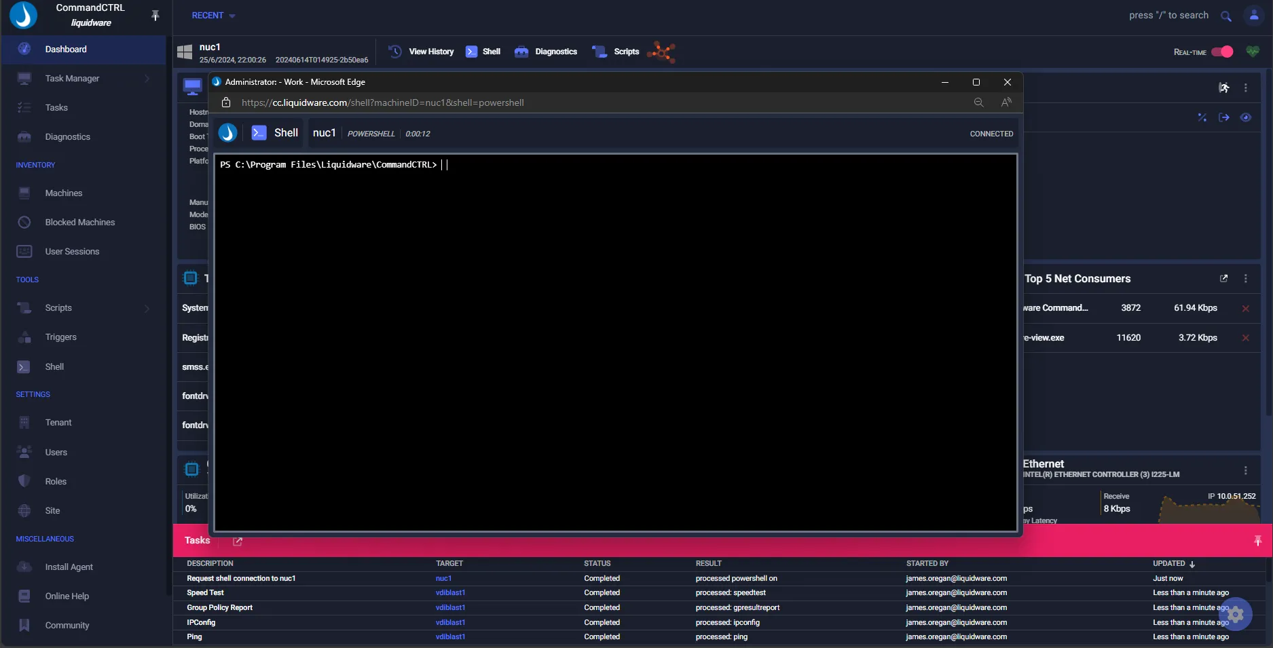Click the CommandCTRL logo
The width and height of the screenshot is (1273, 648).
click(24, 15)
